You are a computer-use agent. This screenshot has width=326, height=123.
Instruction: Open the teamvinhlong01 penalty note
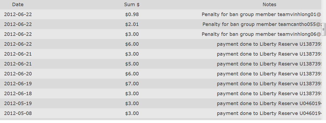(261, 14)
